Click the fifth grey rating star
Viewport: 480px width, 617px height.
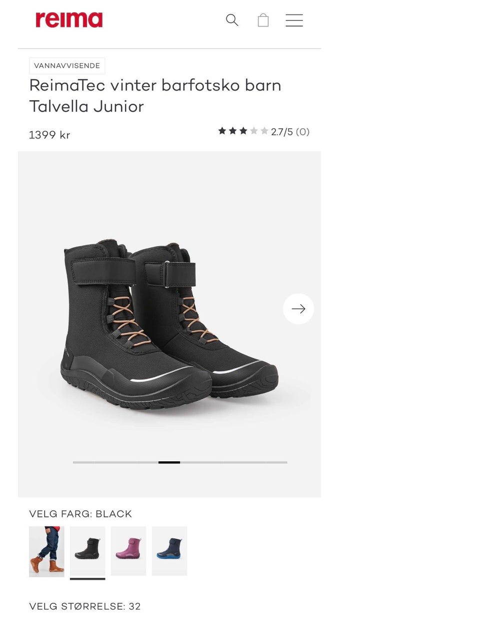264,131
